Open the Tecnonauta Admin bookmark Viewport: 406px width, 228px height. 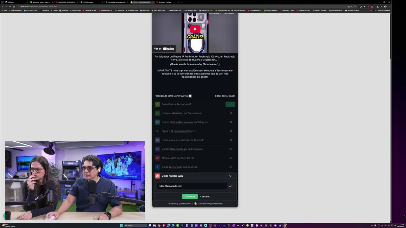click(x=132, y=10)
